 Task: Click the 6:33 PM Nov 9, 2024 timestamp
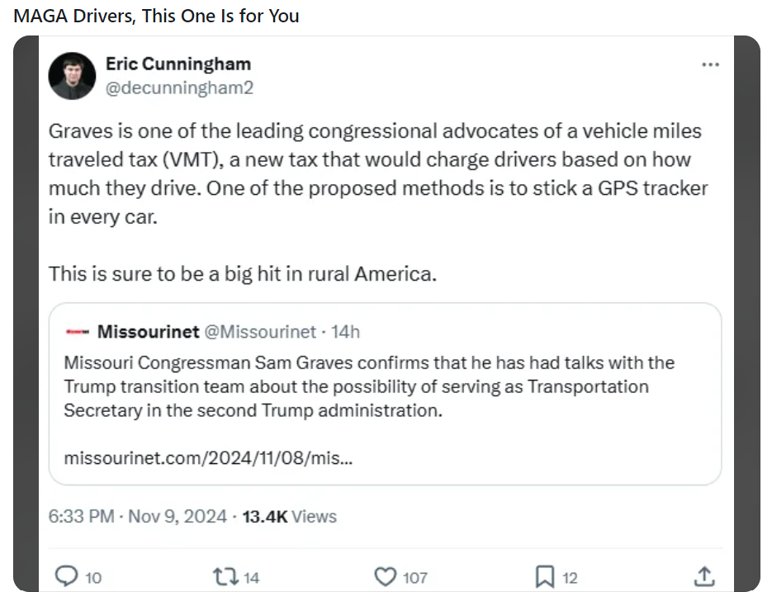[137, 517]
